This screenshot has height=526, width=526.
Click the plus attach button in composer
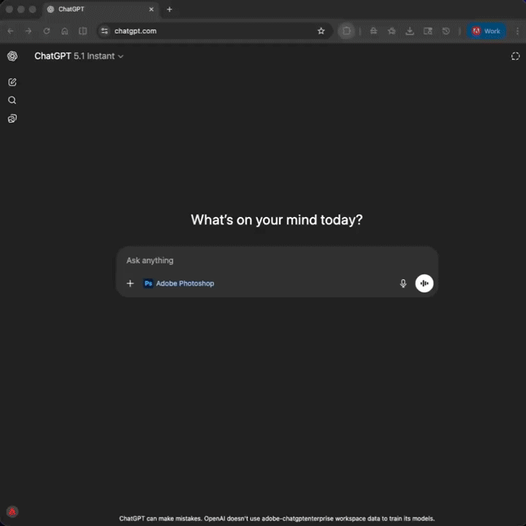tap(130, 283)
